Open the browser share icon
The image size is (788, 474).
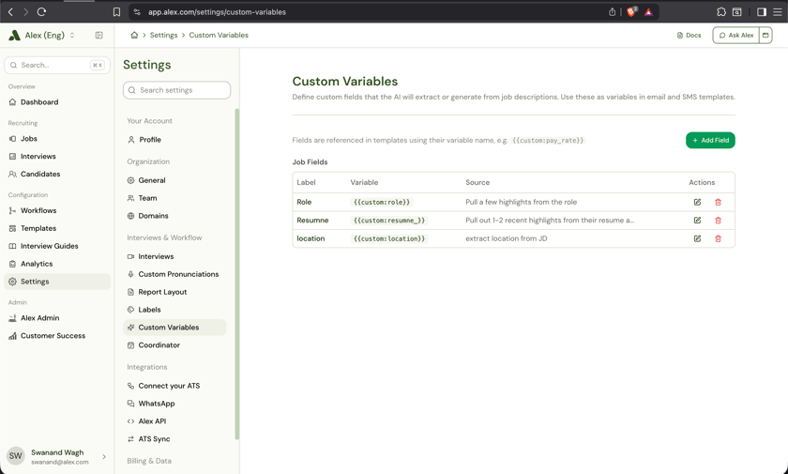click(612, 11)
